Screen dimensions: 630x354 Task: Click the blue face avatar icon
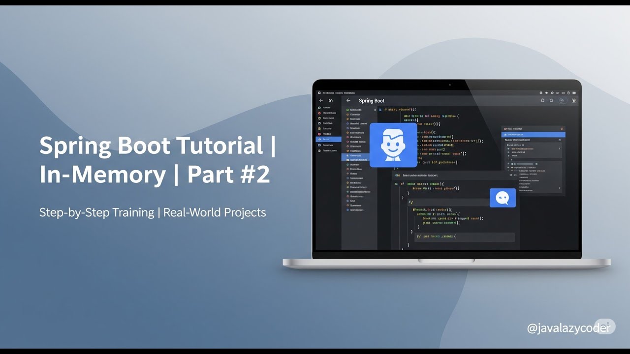(x=393, y=145)
